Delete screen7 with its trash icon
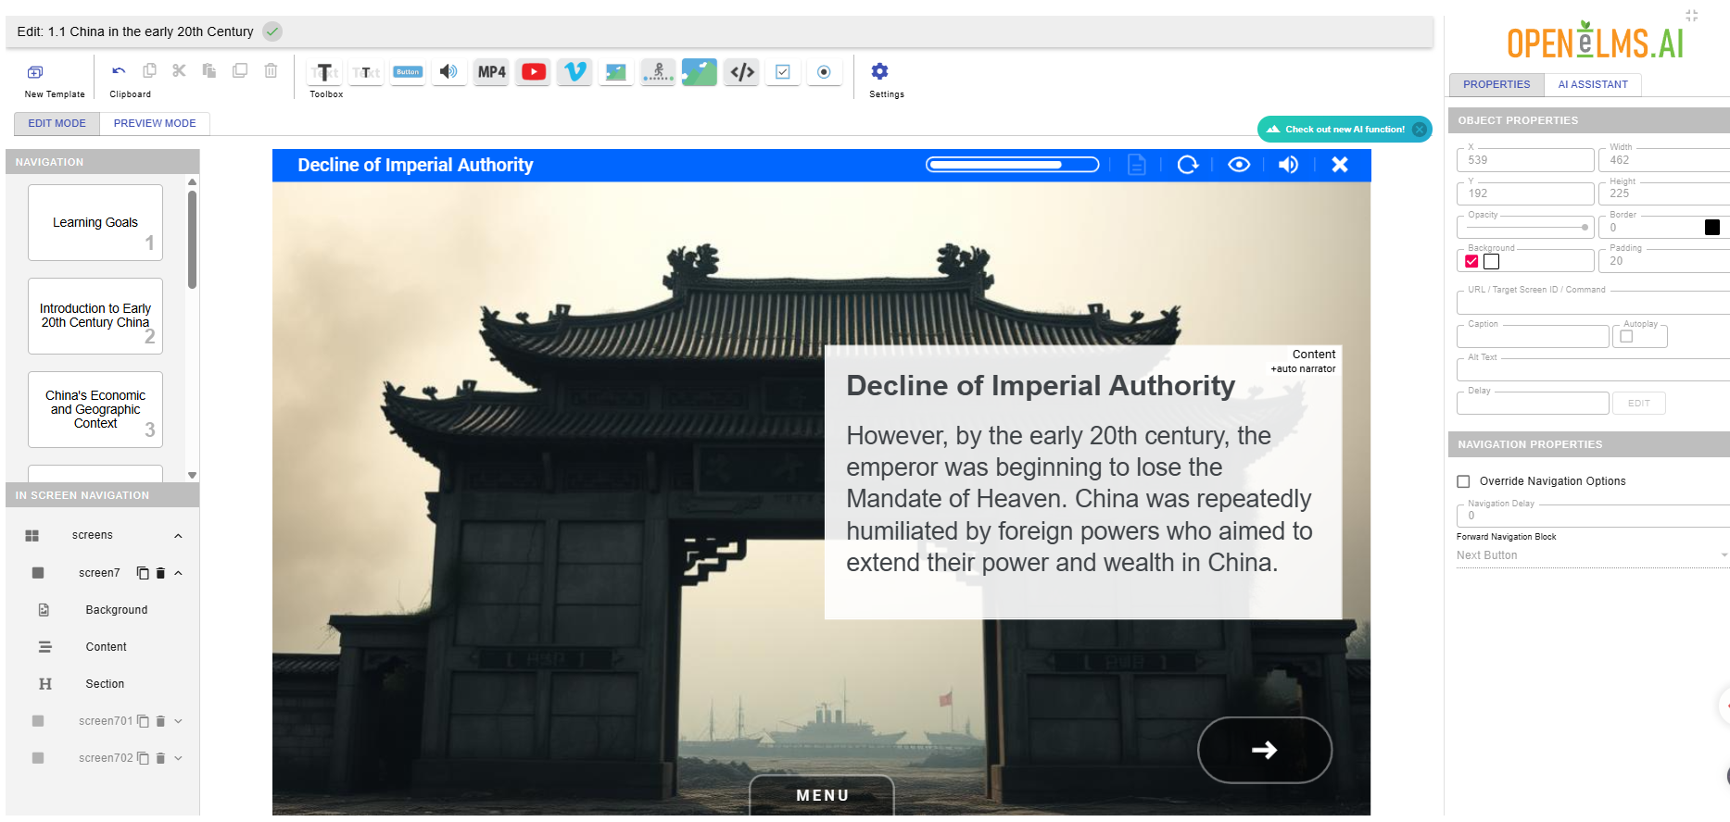Viewport: 1730px width, 822px height. click(160, 573)
